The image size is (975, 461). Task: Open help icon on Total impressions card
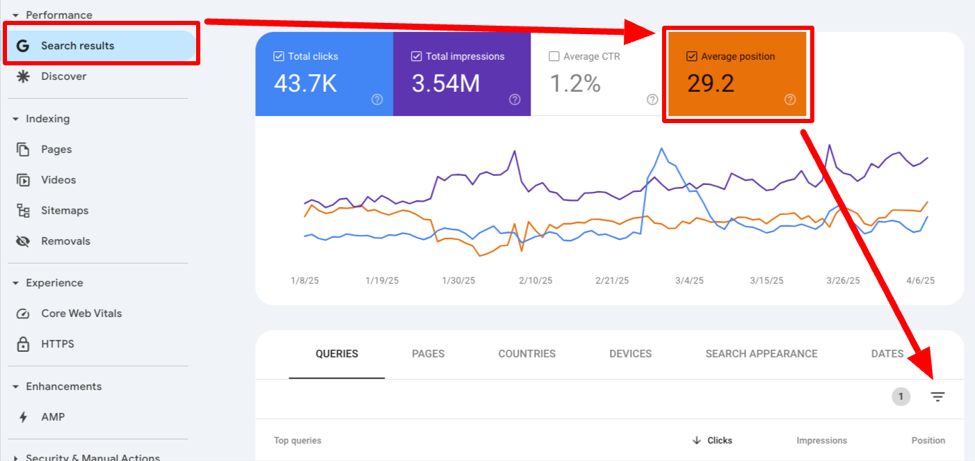click(515, 99)
